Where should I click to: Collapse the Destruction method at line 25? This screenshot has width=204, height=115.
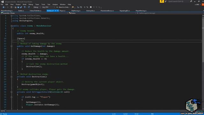click(11, 77)
